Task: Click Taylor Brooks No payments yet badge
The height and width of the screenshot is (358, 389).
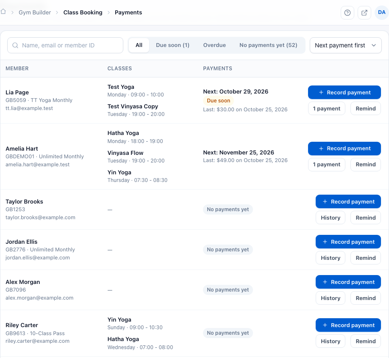Action: coord(228,209)
